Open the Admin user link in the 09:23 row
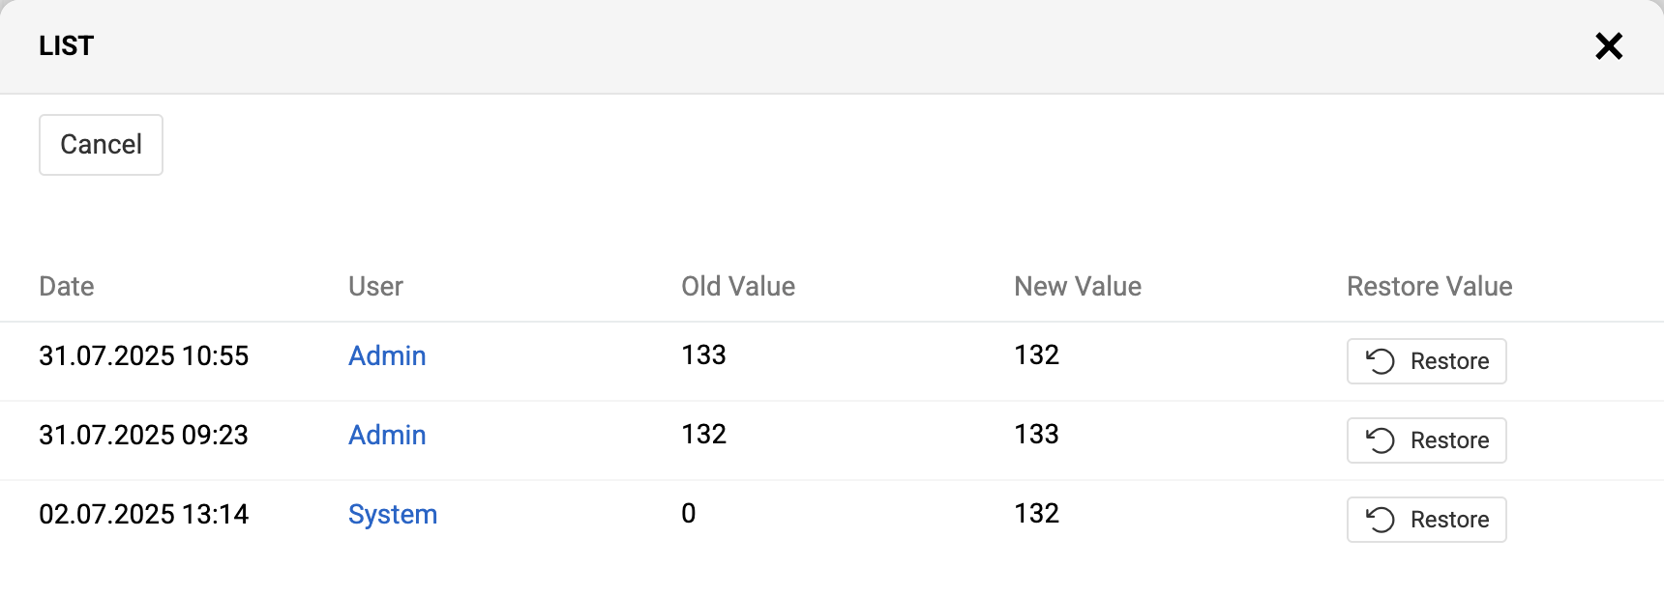This screenshot has width=1664, height=595. pos(387,435)
